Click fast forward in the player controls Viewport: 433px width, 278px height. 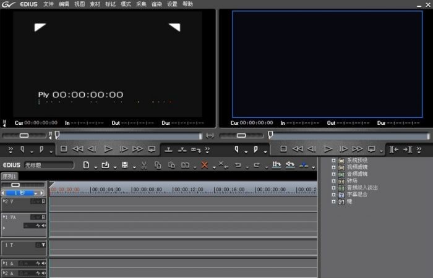[137, 149]
